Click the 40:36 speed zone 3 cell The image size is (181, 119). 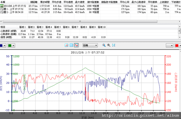coord(40,37)
